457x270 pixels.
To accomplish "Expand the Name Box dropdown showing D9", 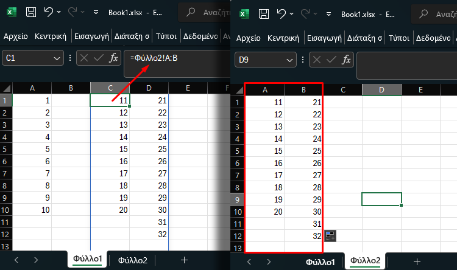I will point(289,60).
